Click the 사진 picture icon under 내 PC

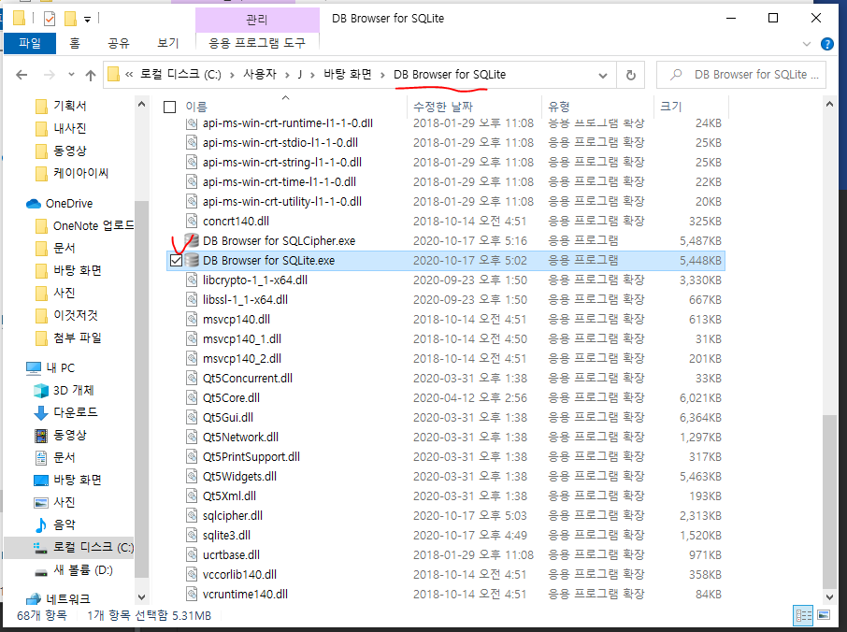[x=41, y=503]
